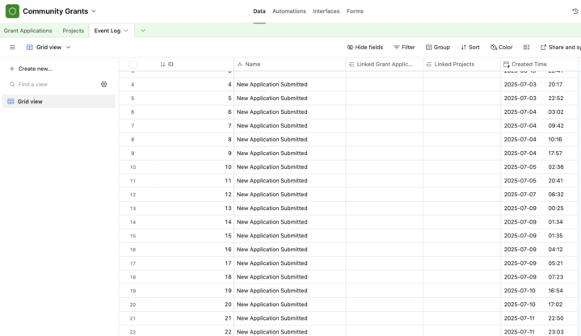
Task: Click the Name field text type icon
Action: click(x=240, y=65)
